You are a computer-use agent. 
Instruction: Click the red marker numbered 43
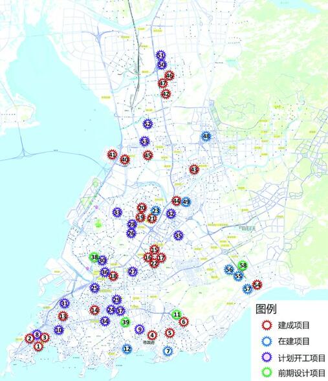[194, 169]
